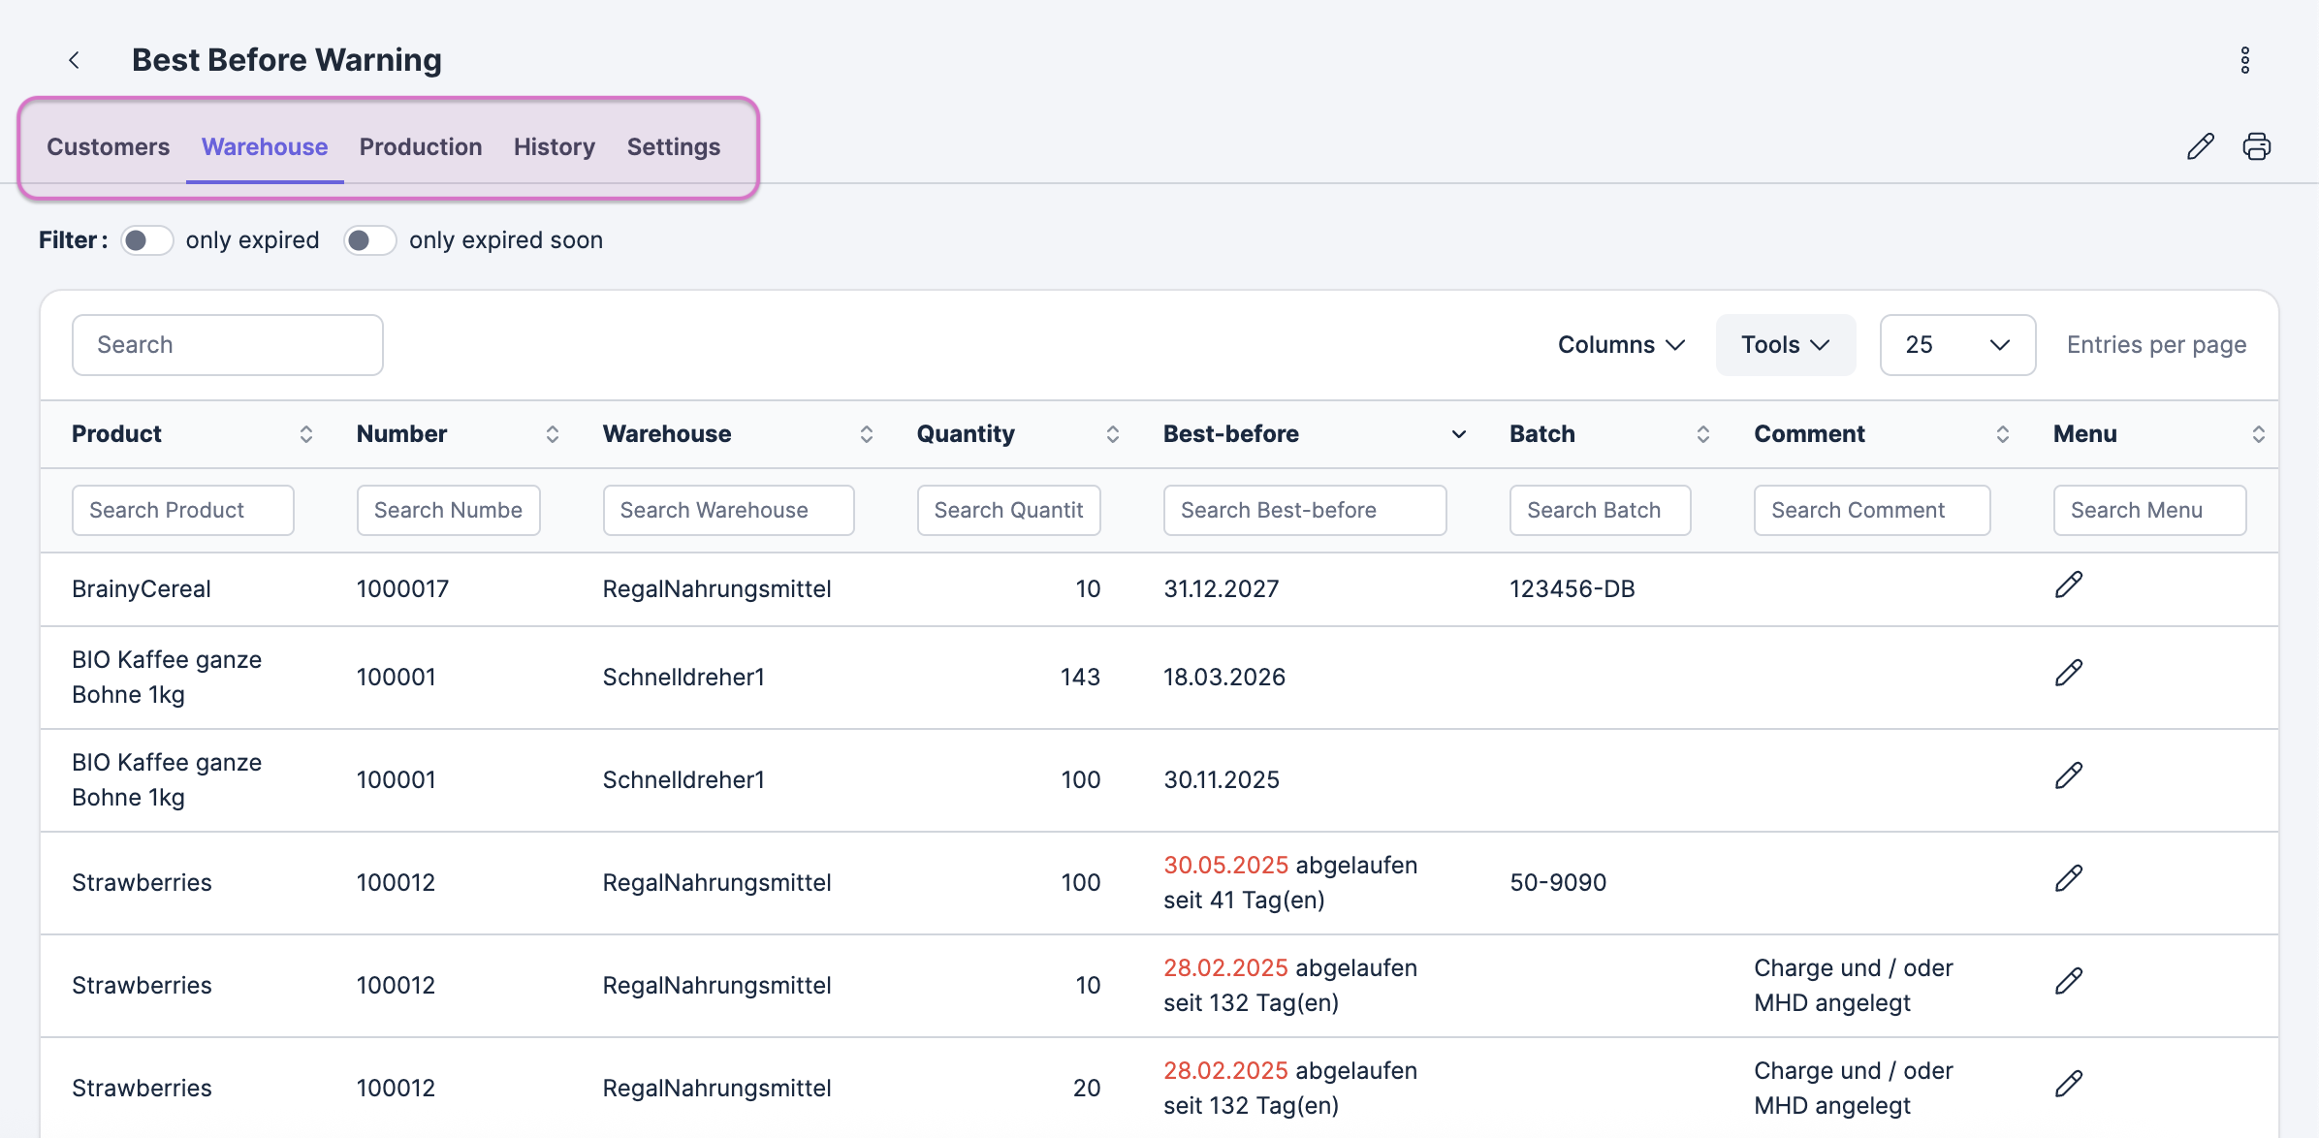Viewport: 2319px width, 1138px height.
Task: Click the Search Warehouse filter field
Action: (727, 510)
